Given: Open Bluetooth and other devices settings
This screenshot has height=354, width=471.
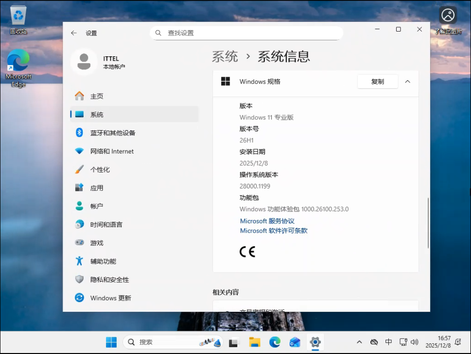Looking at the screenshot, I should 112,133.
